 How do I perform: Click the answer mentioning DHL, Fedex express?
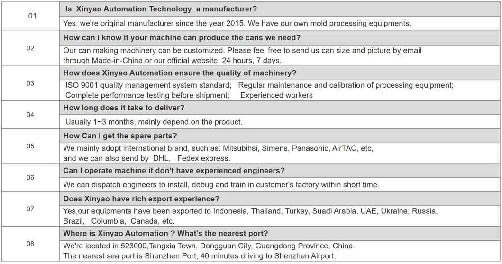(x=146, y=158)
